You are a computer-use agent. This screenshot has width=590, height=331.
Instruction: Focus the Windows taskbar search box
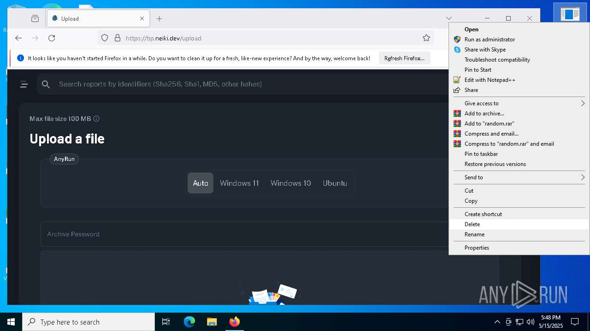(x=88, y=322)
